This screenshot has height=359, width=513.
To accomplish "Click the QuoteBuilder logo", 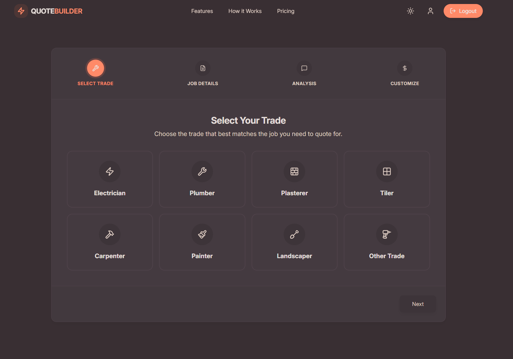I will click(x=48, y=11).
